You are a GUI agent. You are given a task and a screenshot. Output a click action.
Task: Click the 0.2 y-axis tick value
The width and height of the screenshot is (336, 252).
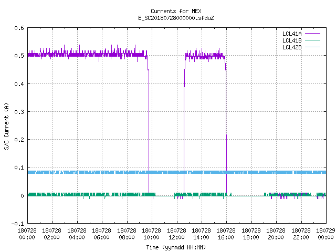19,140
